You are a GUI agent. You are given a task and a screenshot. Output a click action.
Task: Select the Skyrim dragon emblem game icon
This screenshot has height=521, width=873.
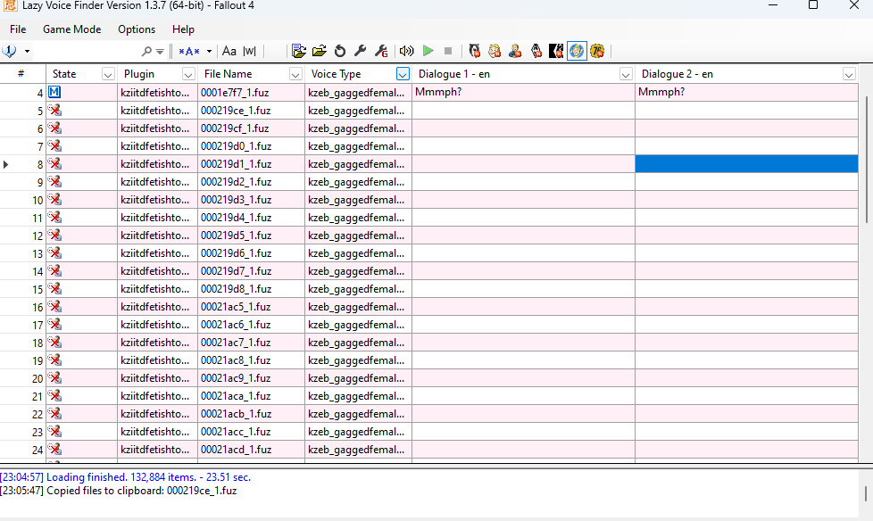coord(536,51)
